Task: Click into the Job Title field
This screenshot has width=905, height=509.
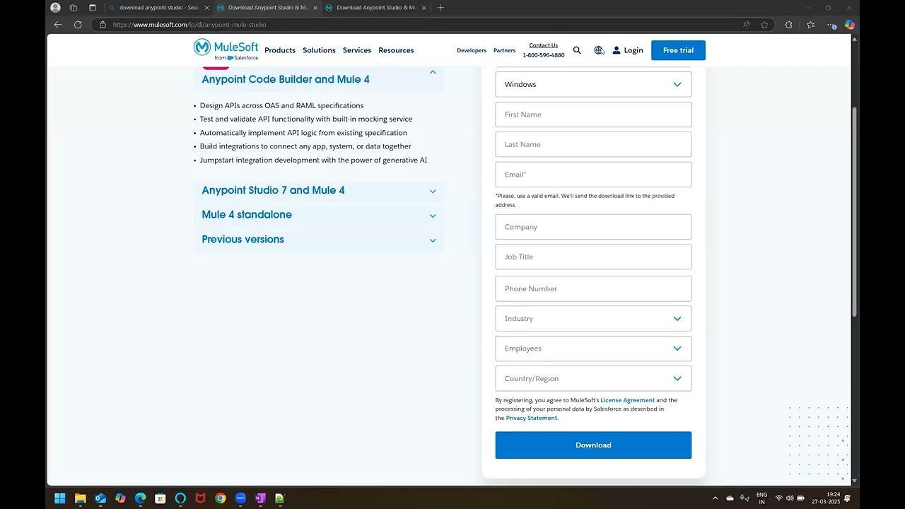Action: (x=593, y=257)
